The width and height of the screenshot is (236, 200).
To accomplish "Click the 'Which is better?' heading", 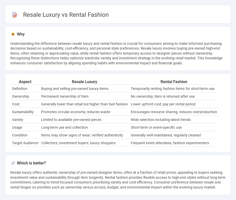I will click(31, 163).
